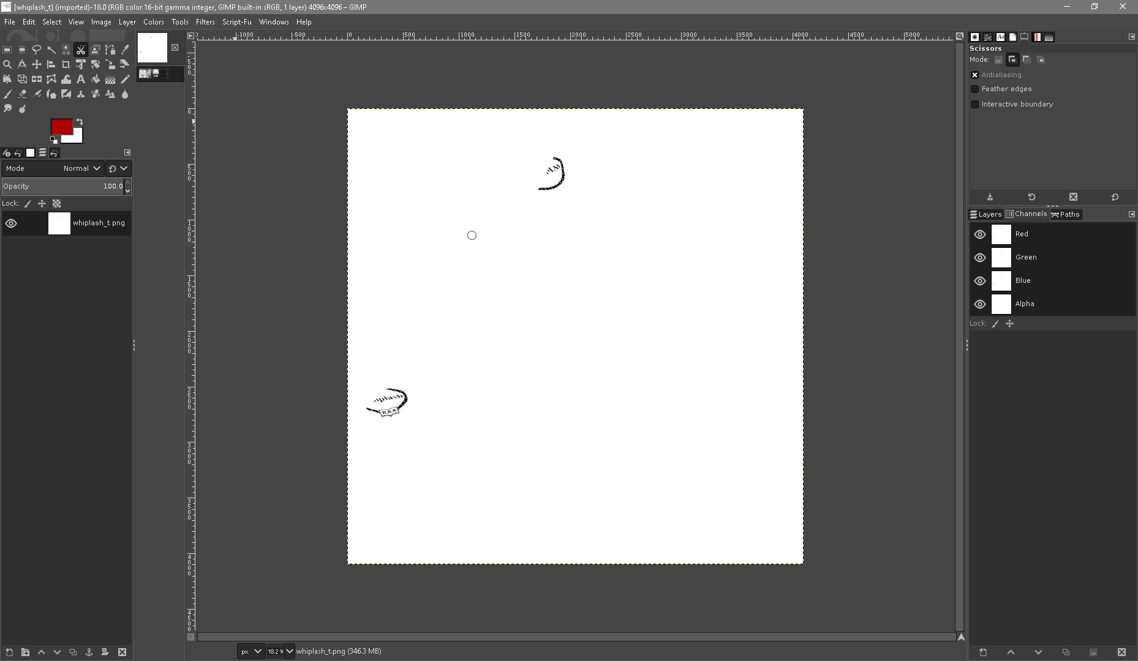This screenshot has height=661, width=1138.
Task: Save tool preset in Scissors options
Action: point(990,197)
